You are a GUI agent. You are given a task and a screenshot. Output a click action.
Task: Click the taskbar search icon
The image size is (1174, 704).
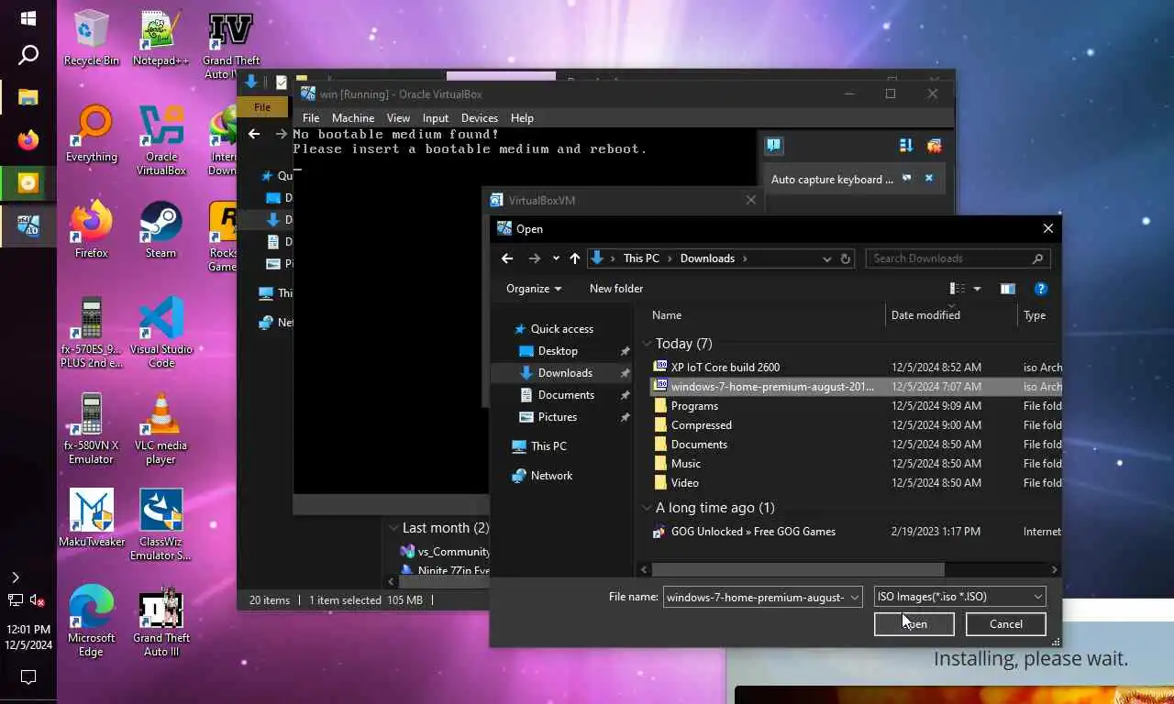point(28,55)
